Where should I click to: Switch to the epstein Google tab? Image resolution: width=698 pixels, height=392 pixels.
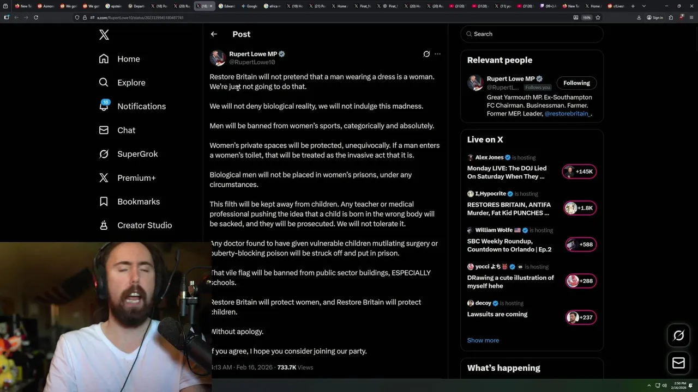(113, 6)
